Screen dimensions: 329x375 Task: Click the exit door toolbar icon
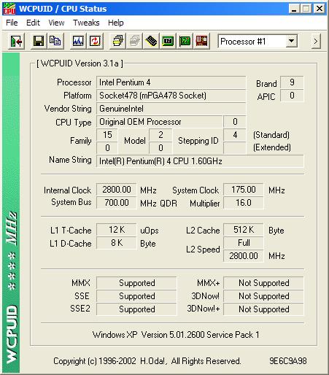tap(16, 41)
